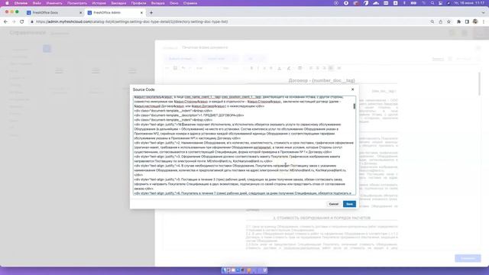Click the line containing '1. ПРЕДМЕТ ДОГОВОРА'
Viewport: 489px width, 275px height.
coord(189,115)
